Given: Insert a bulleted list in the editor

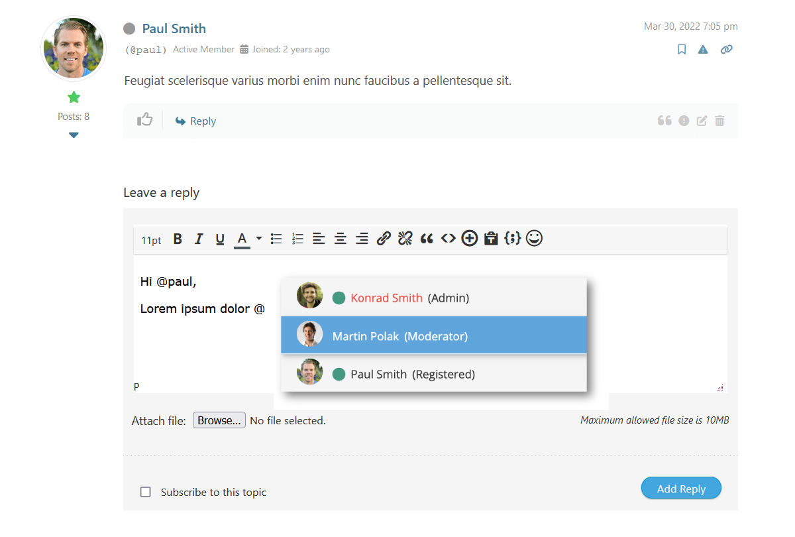Looking at the screenshot, I should [x=276, y=239].
